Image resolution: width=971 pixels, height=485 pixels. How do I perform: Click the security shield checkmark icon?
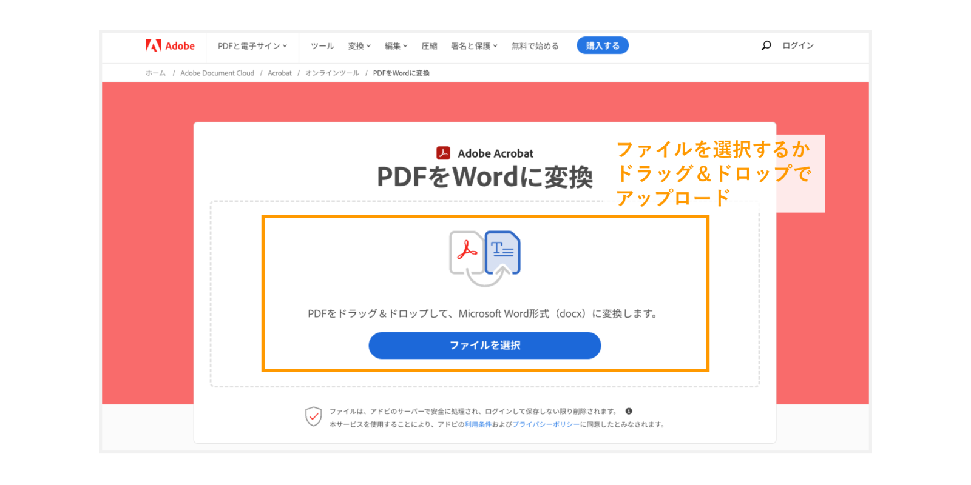[313, 416]
